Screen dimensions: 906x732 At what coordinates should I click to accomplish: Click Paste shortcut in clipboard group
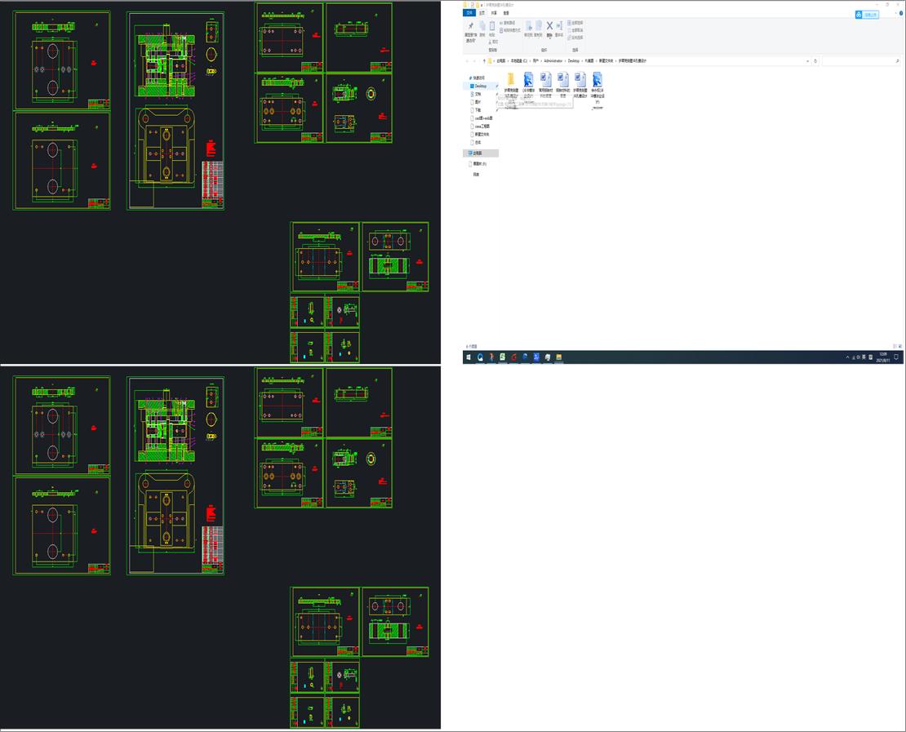point(510,30)
